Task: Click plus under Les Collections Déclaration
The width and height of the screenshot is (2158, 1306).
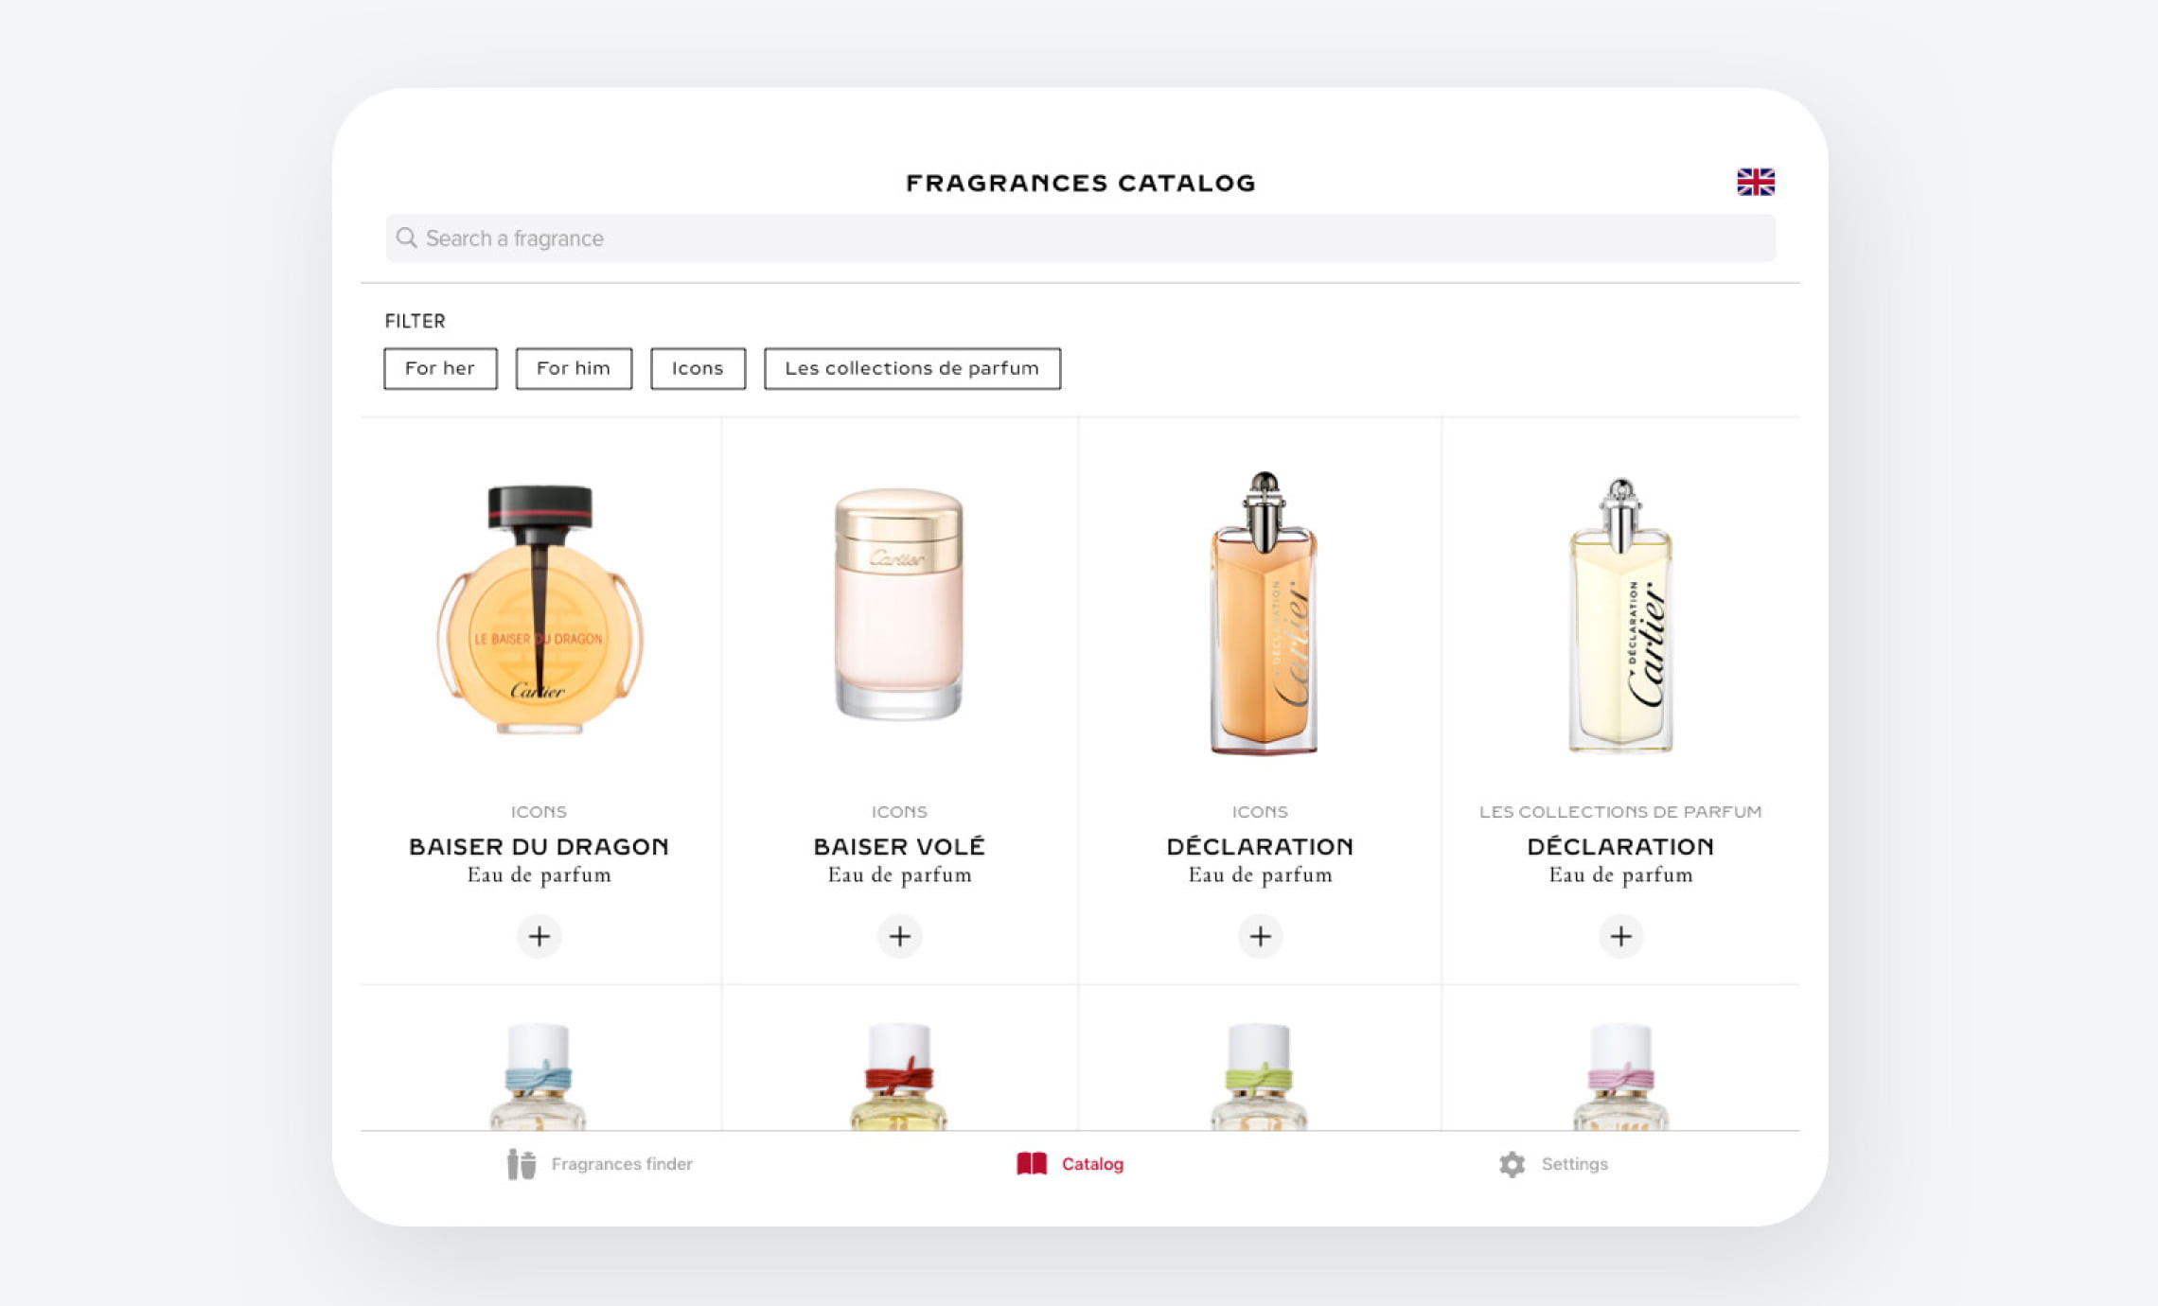Action: pyautogui.click(x=1620, y=936)
